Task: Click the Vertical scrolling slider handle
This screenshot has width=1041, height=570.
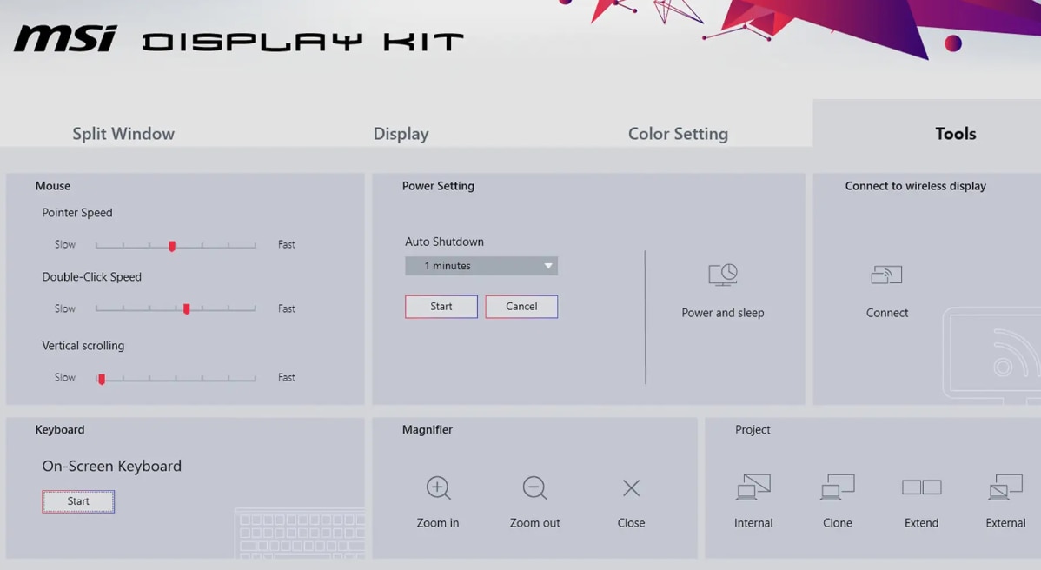Action: (102, 379)
